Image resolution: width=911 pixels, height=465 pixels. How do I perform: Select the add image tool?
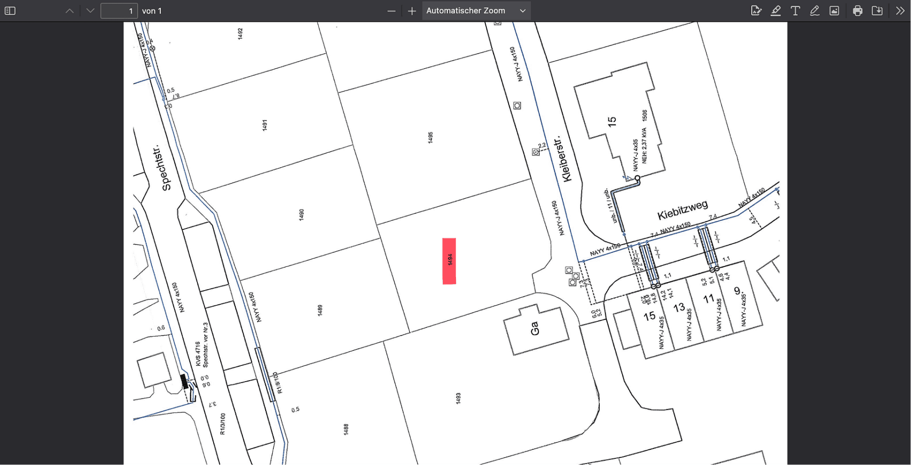tap(834, 11)
